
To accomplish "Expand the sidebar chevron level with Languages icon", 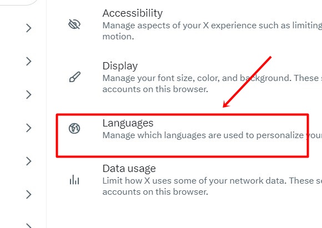I will pos(29,128).
